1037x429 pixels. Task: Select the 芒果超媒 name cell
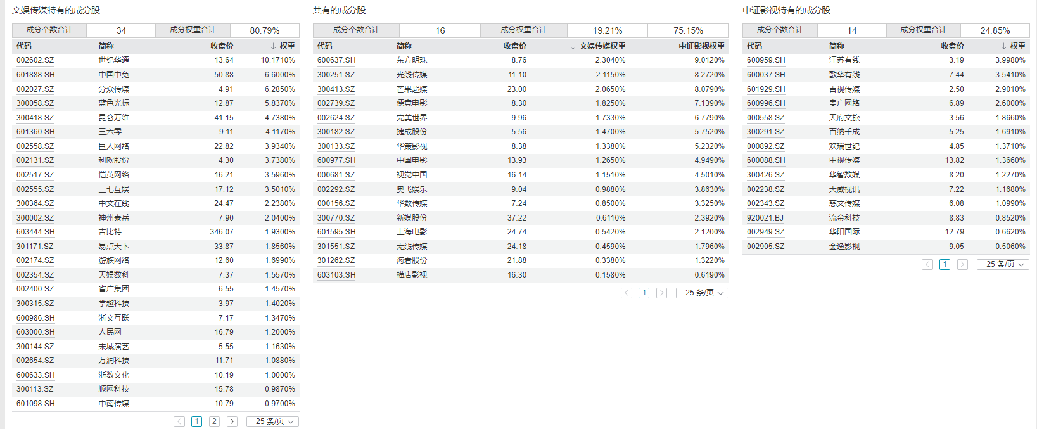click(x=412, y=89)
